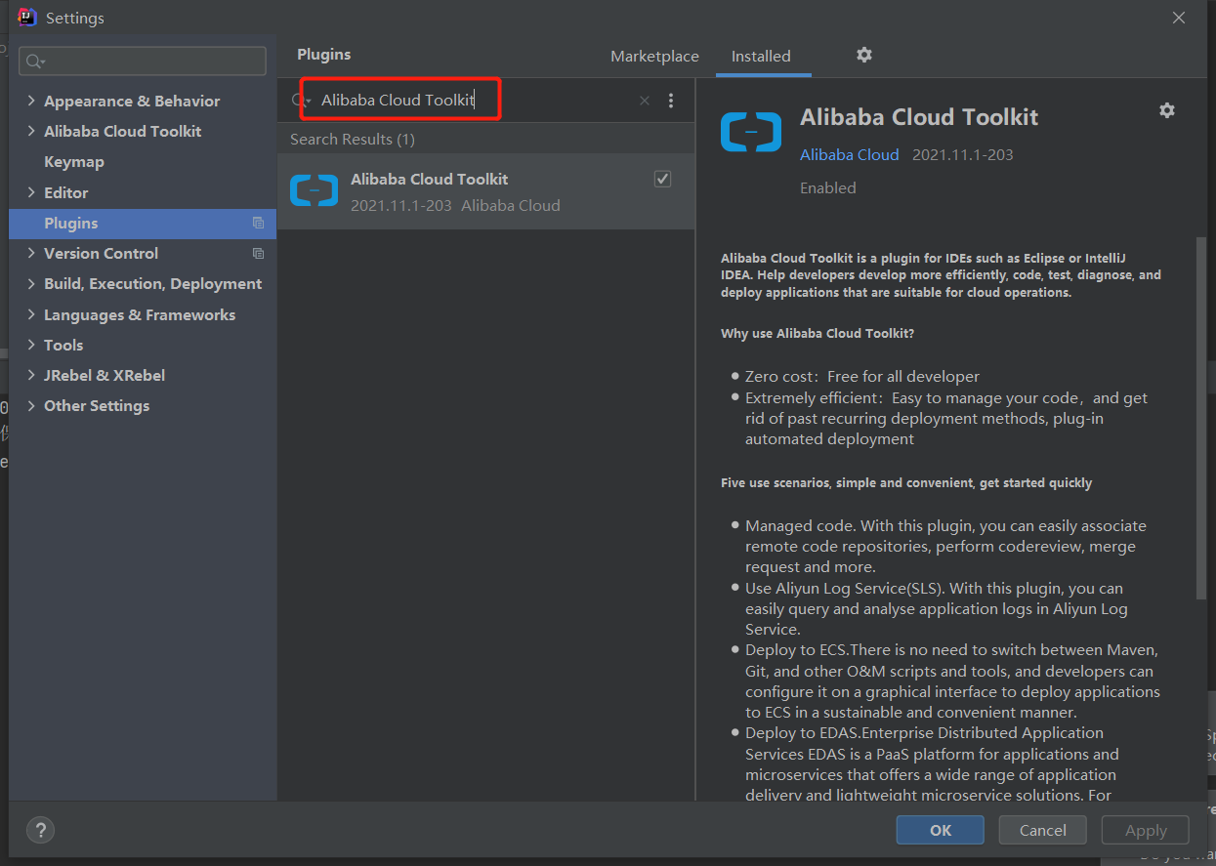Image resolution: width=1216 pixels, height=866 pixels.
Task: Expand Other Settings
Action: click(x=32, y=405)
